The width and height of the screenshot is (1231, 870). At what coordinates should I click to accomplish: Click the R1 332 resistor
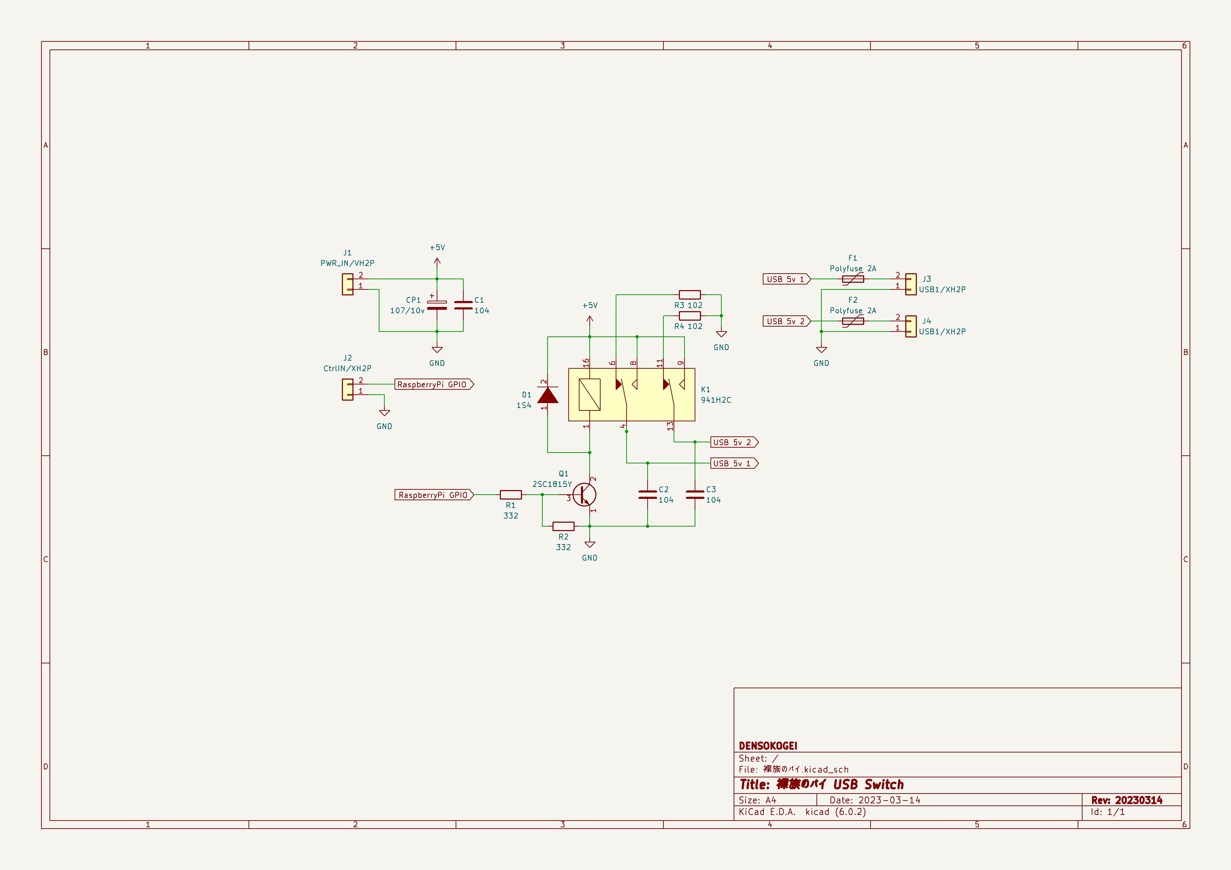click(x=511, y=495)
